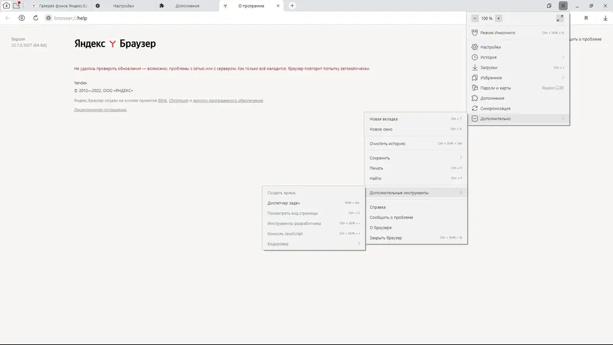Open the collections icon in title bar

click(x=549, y=6)
